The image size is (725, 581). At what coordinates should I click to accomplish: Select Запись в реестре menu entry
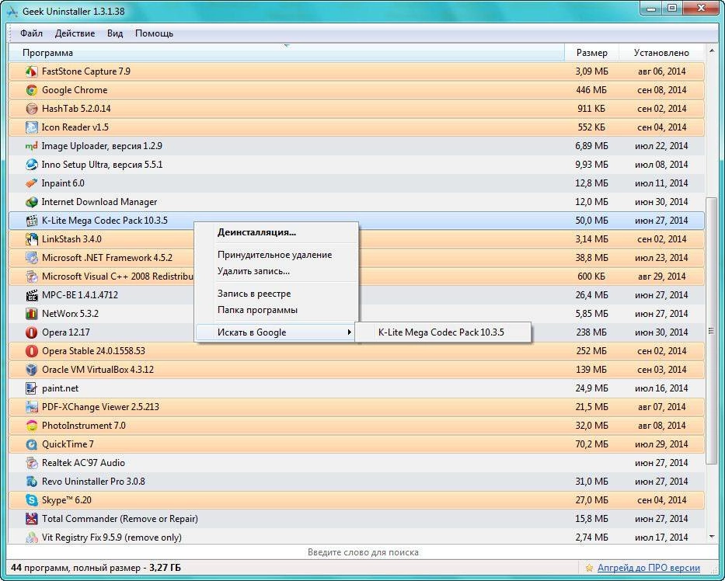pyautogui.click(x=277, y=294)
